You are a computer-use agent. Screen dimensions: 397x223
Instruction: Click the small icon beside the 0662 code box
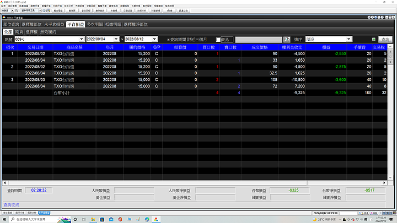17,10
